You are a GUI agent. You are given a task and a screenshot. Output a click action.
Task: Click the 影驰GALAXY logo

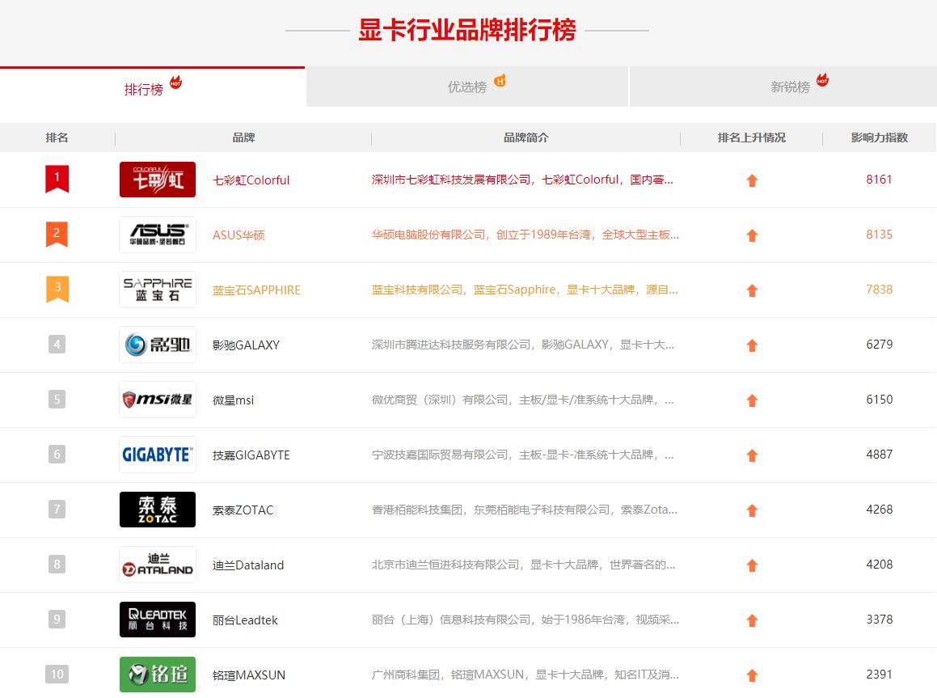pos(157,345)
